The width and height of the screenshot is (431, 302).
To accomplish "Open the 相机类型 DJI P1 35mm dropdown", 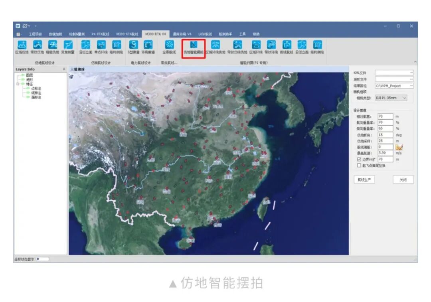I will [391, 98].
